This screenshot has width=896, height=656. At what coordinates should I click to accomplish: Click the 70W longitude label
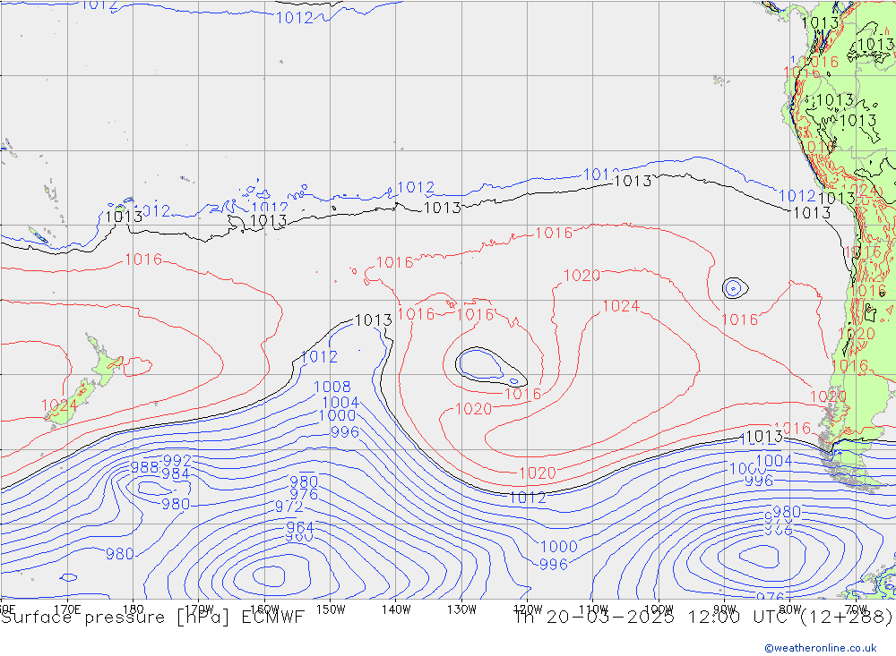coord(856,609)
